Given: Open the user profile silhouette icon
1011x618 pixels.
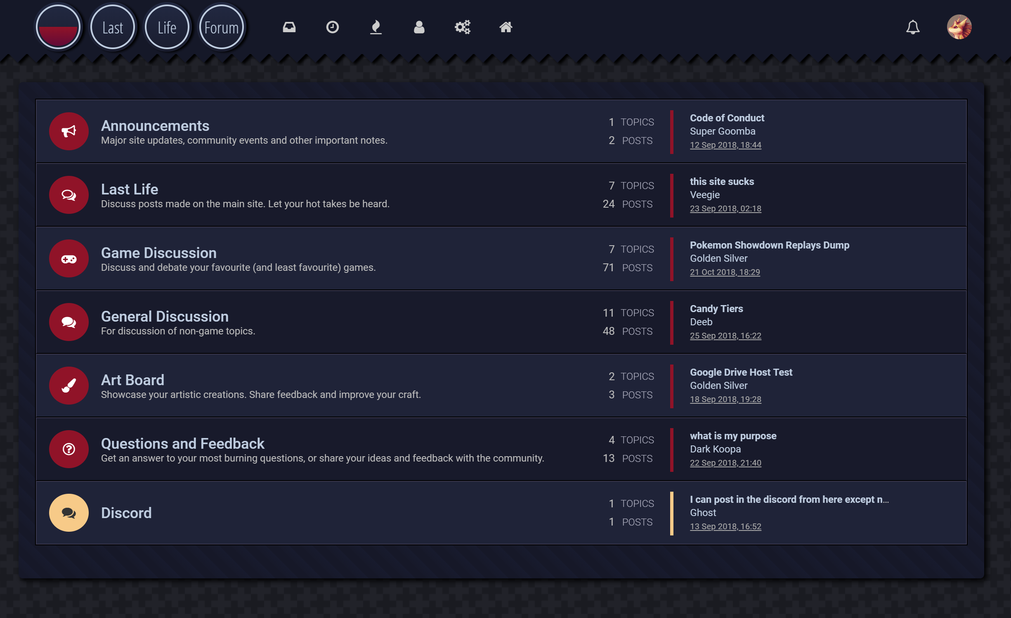Looking at the screenshot, I should click(419, 27).
